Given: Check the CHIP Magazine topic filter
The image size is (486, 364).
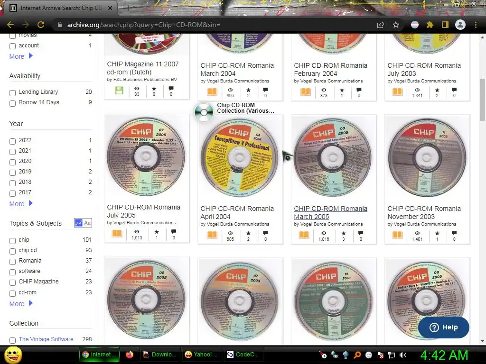Looking at the screenshot, I should coord(12,282).
